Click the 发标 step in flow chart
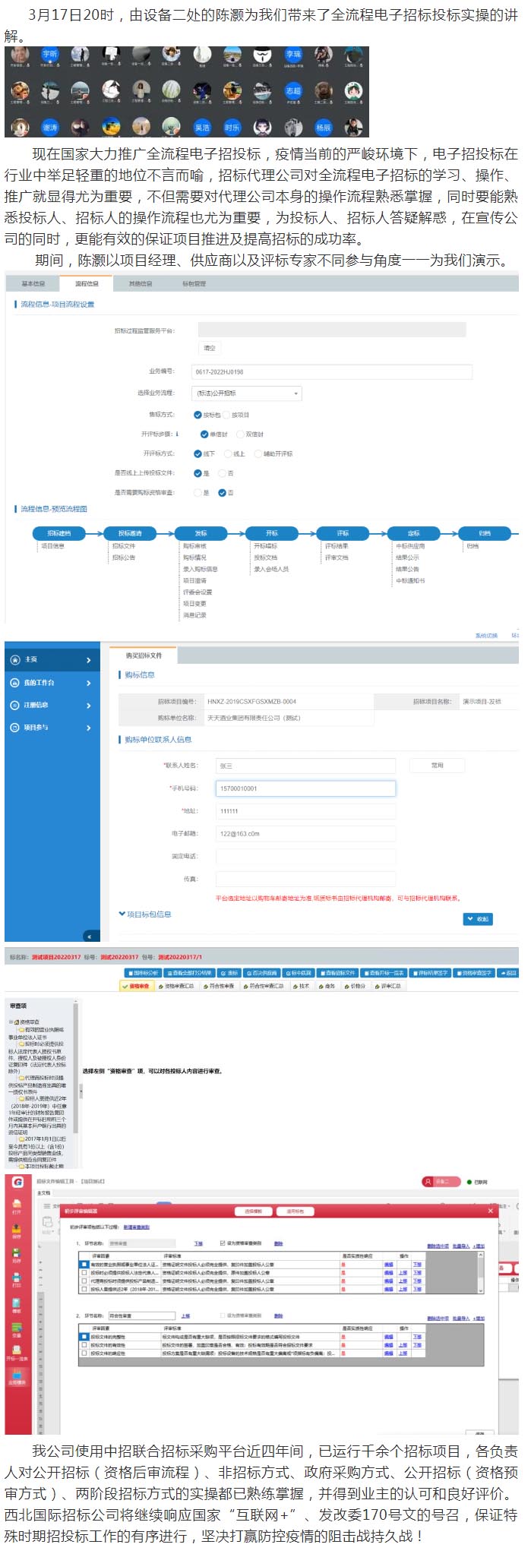Screen dimensions: 531x1557 pyautogui.click(x=201, y=533)
